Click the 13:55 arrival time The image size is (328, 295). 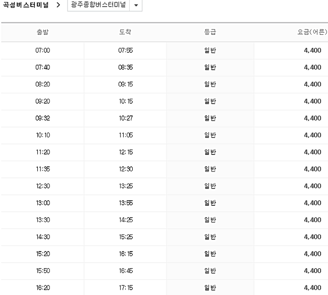pyautogui.click(x=126, y=203)
